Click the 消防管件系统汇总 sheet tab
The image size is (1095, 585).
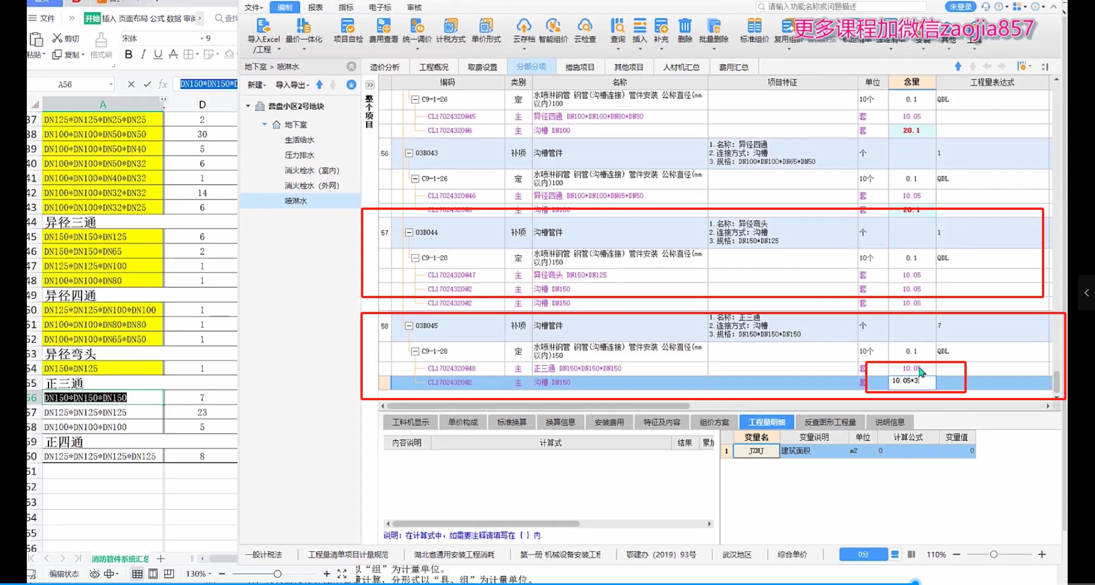pos(120,559)
